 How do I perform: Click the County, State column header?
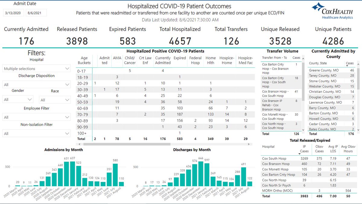click(x=318, y=63)
